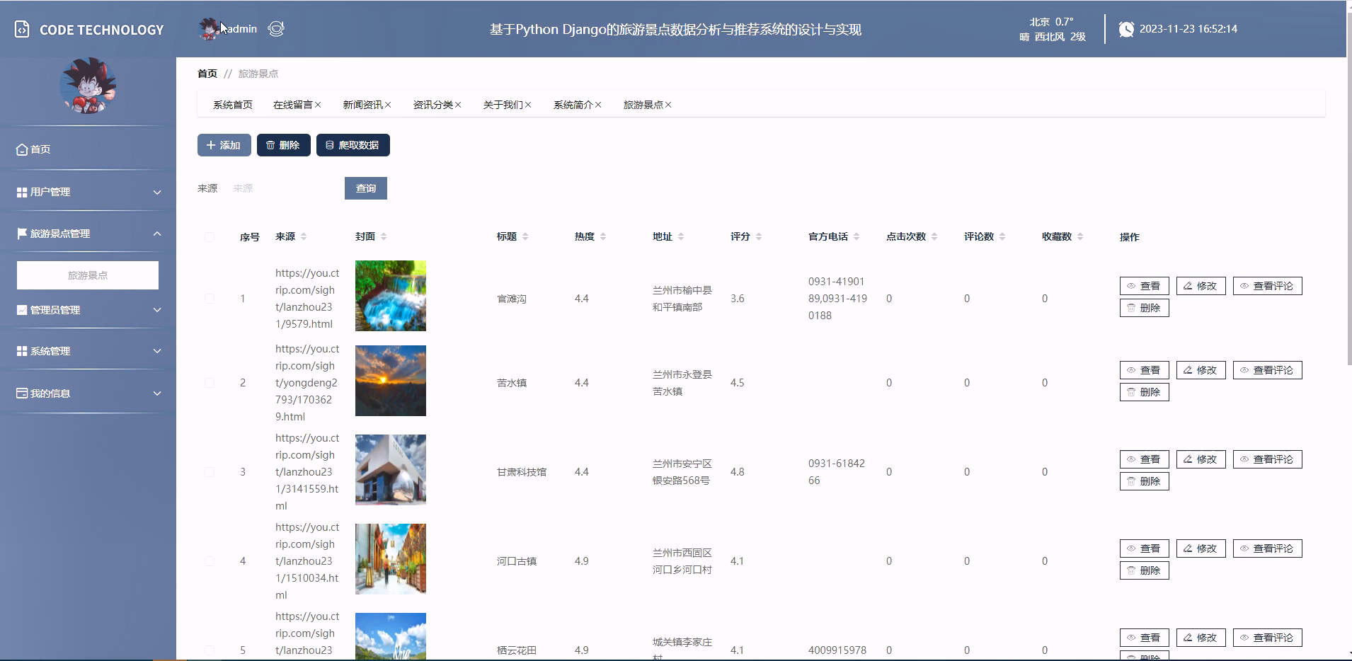The width and height of the screenshot is (1352, 661).
Task: Check the checkbox for row 官滩沟
Action: point(210,298)
